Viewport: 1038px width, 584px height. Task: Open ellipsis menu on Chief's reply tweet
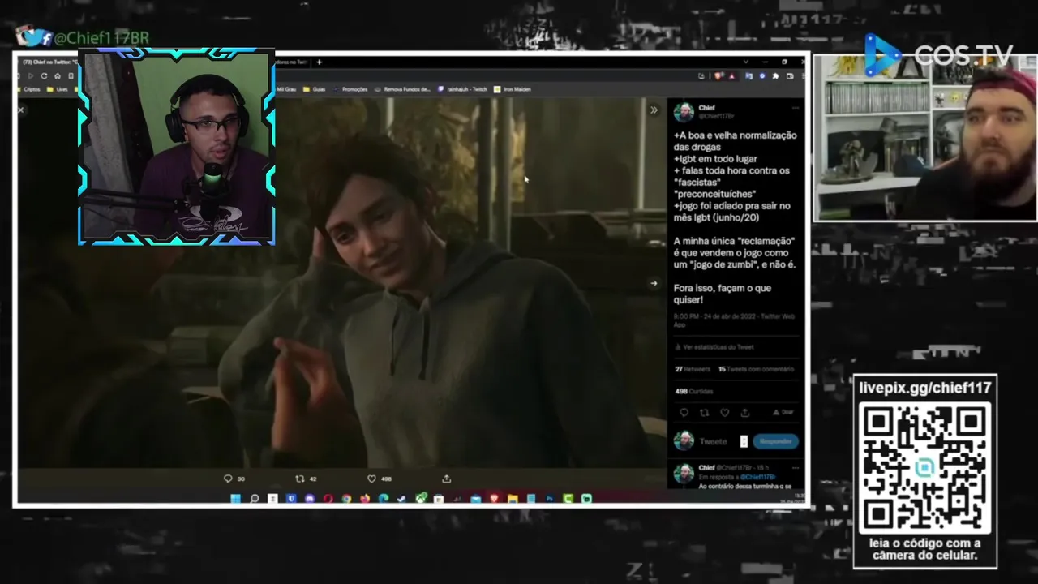pos(796,468)
